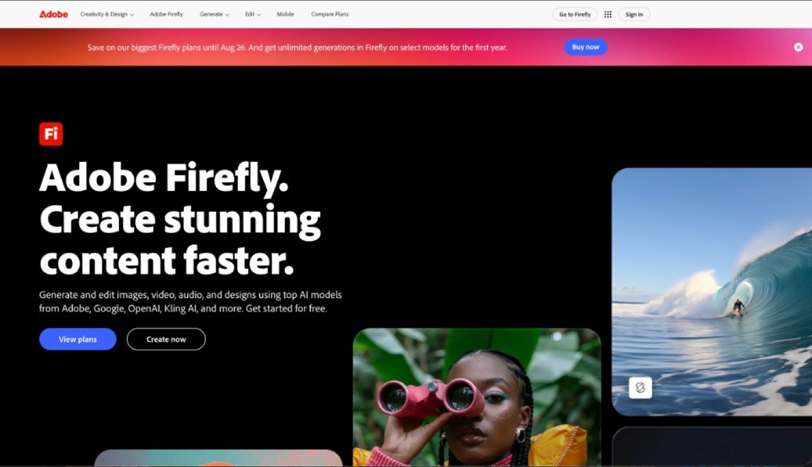Click Buy now in the promo banner

pos(585,47)
